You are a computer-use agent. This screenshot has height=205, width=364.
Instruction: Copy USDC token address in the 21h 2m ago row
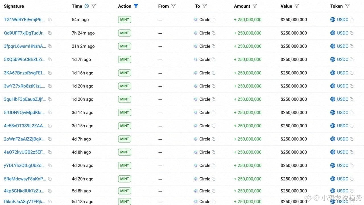(351, 46)
